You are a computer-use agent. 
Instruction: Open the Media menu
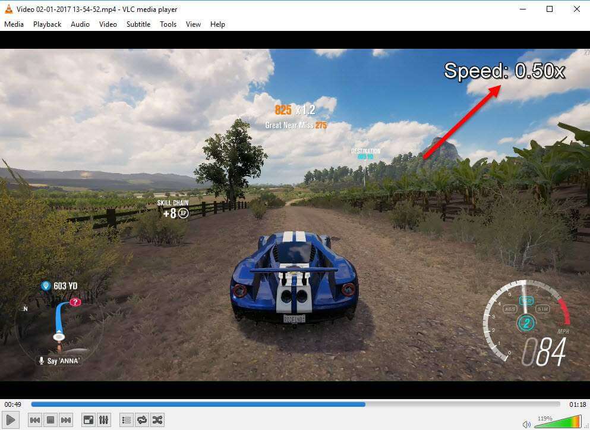(x=14, y=24)
